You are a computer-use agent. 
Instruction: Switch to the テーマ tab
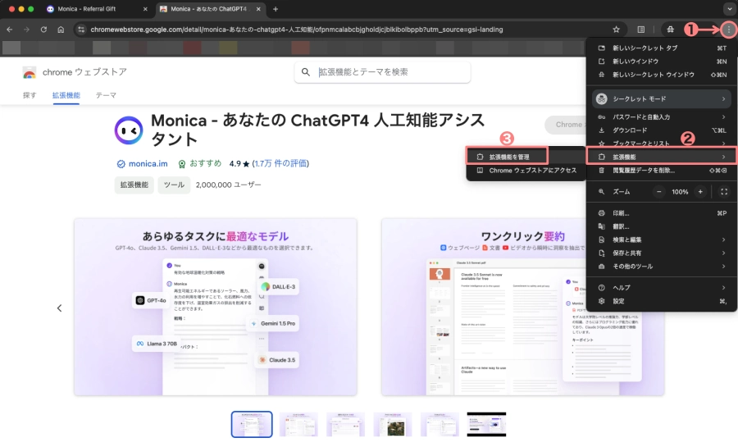(106, 95)
